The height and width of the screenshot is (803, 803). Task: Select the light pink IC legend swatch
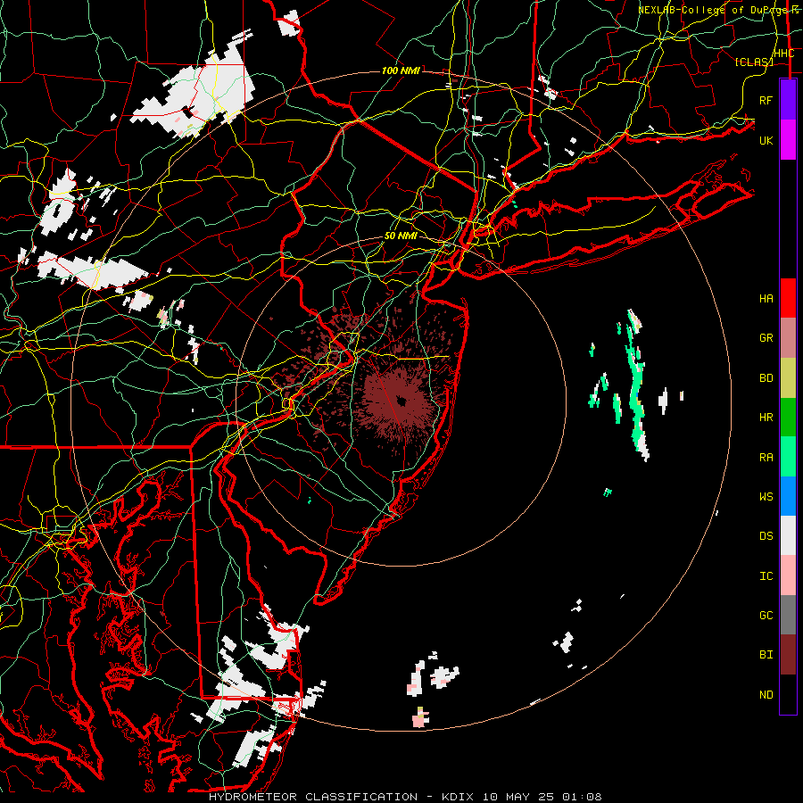tap(788, 575)
